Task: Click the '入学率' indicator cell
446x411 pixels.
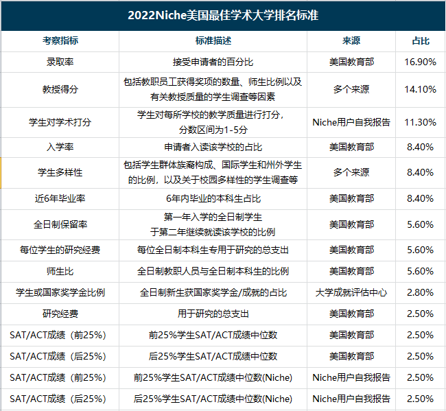Action: point(60,147)
